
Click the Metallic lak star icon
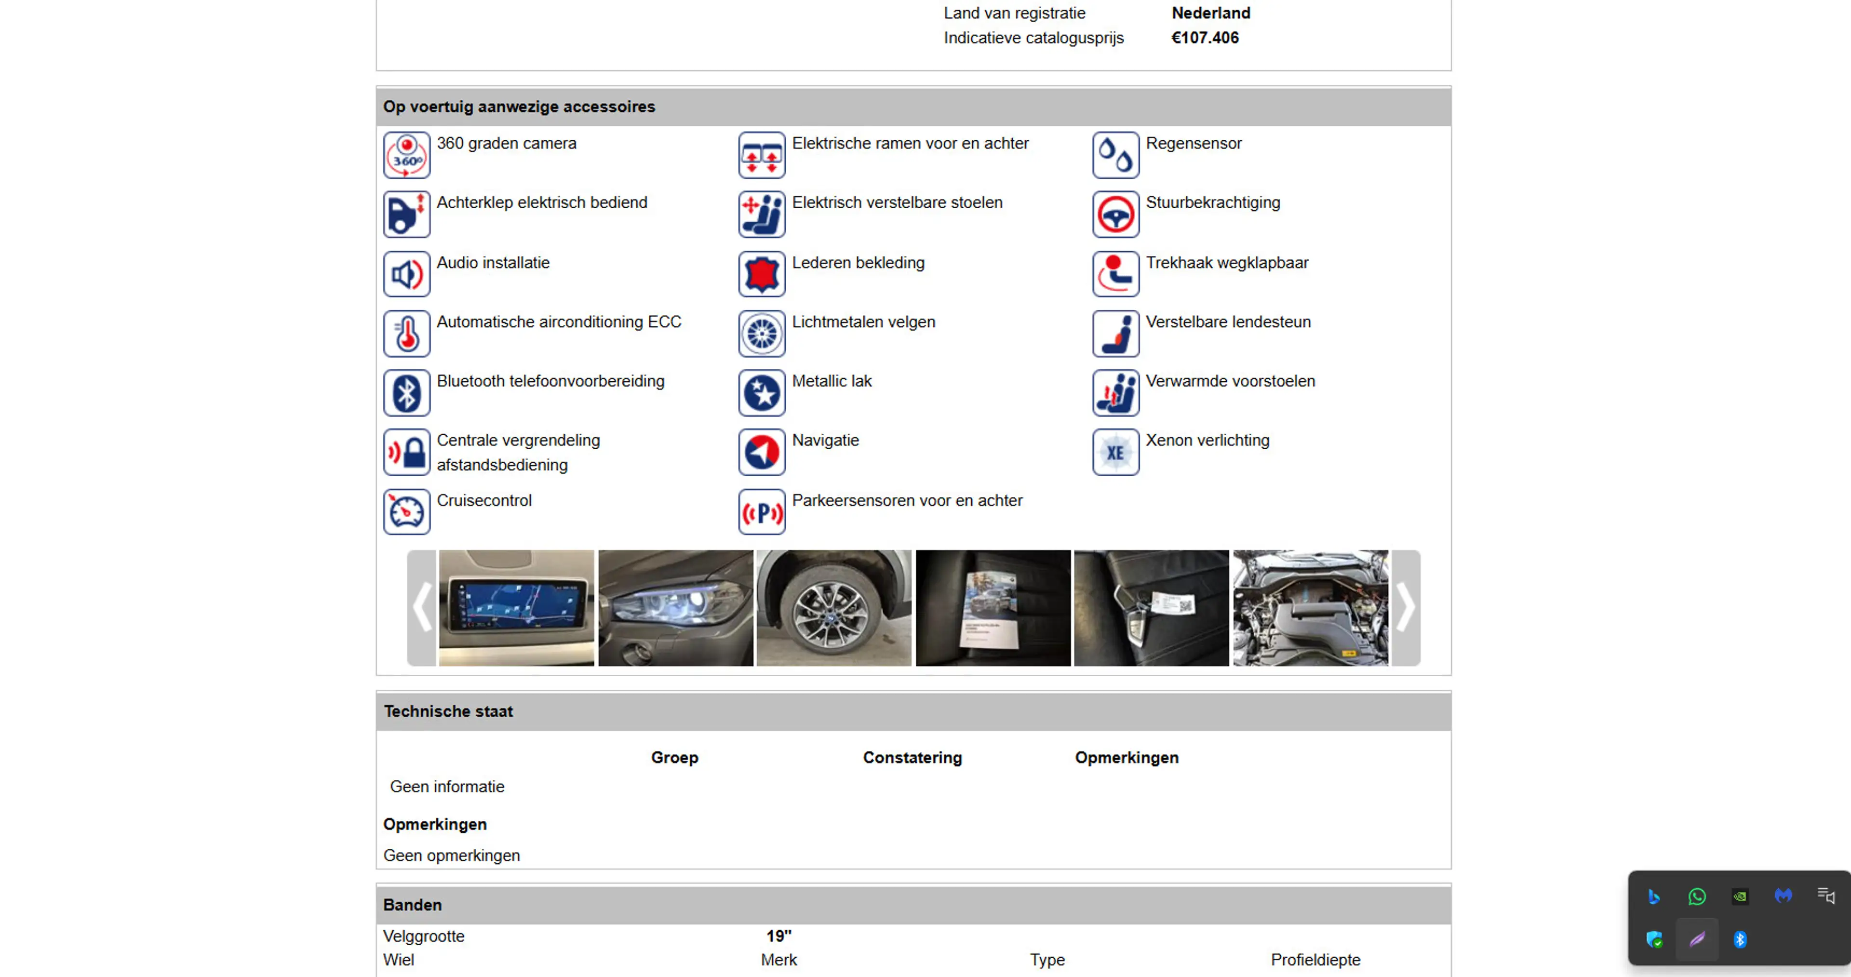pyautogui.click(x=762, y=393)
